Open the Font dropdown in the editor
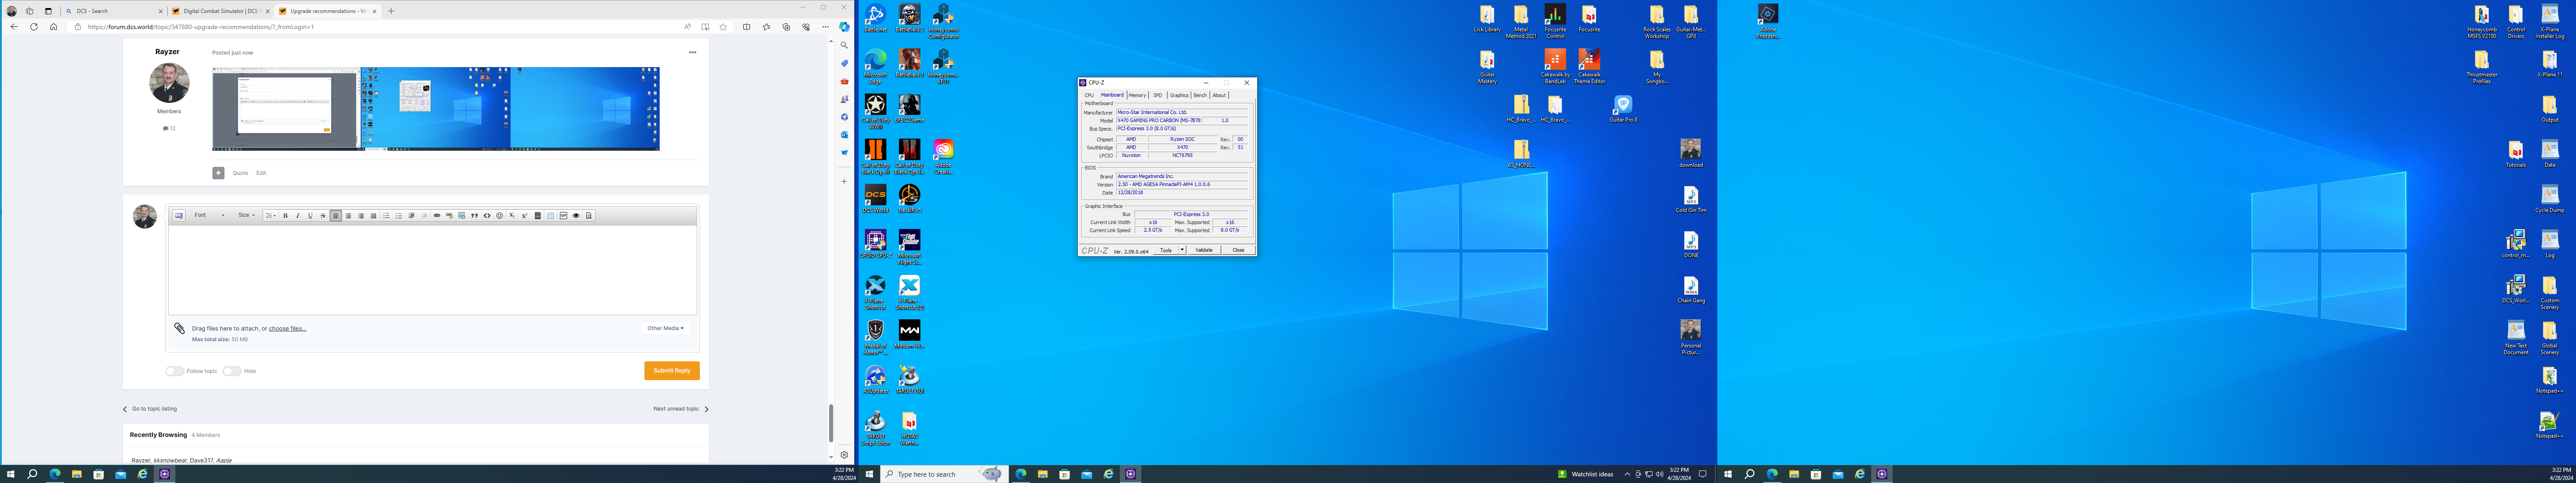2576x483 pixels. pos(209,215)
